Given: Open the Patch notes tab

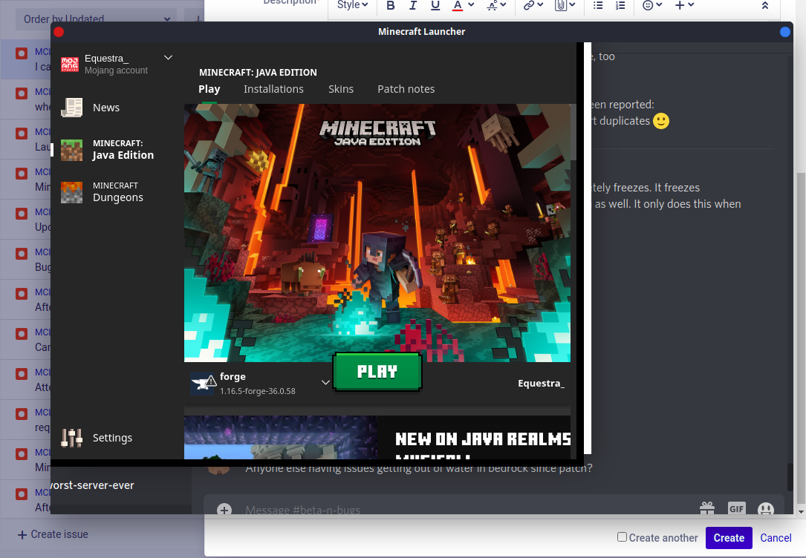Looking at the screenshot, I should pyautogui.click(x=406, y=89).
